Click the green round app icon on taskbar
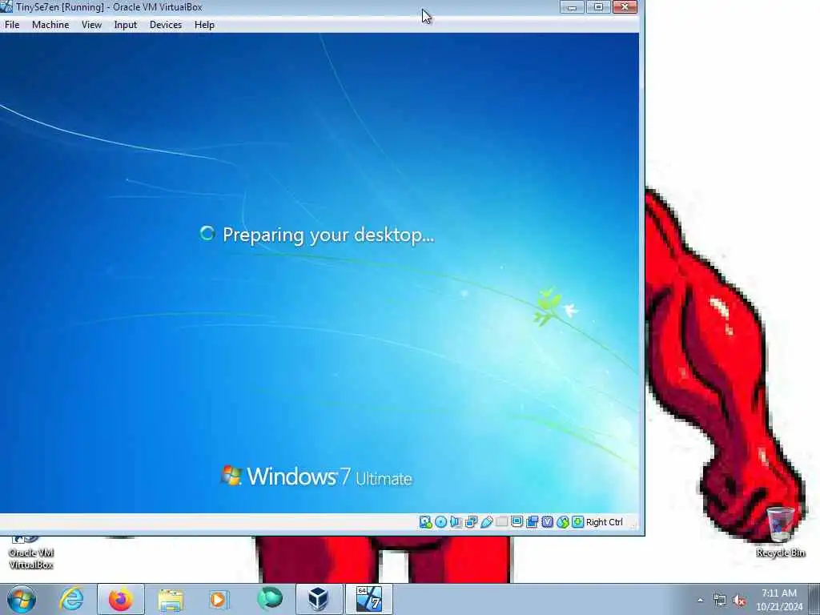 (x=269, y=599)
